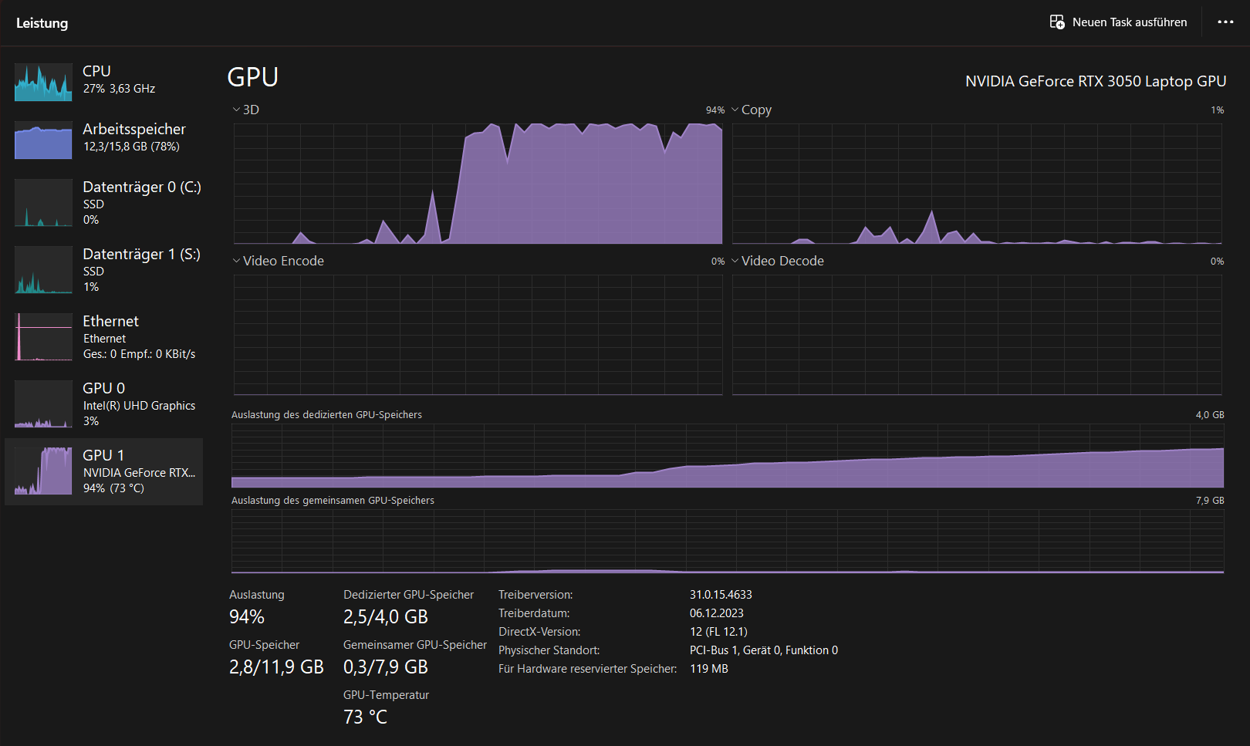The image size is (1250, 746).
Task: Select GPU 1 NVIDIA GeForce RTX entry
Action: tap(103, 471)
